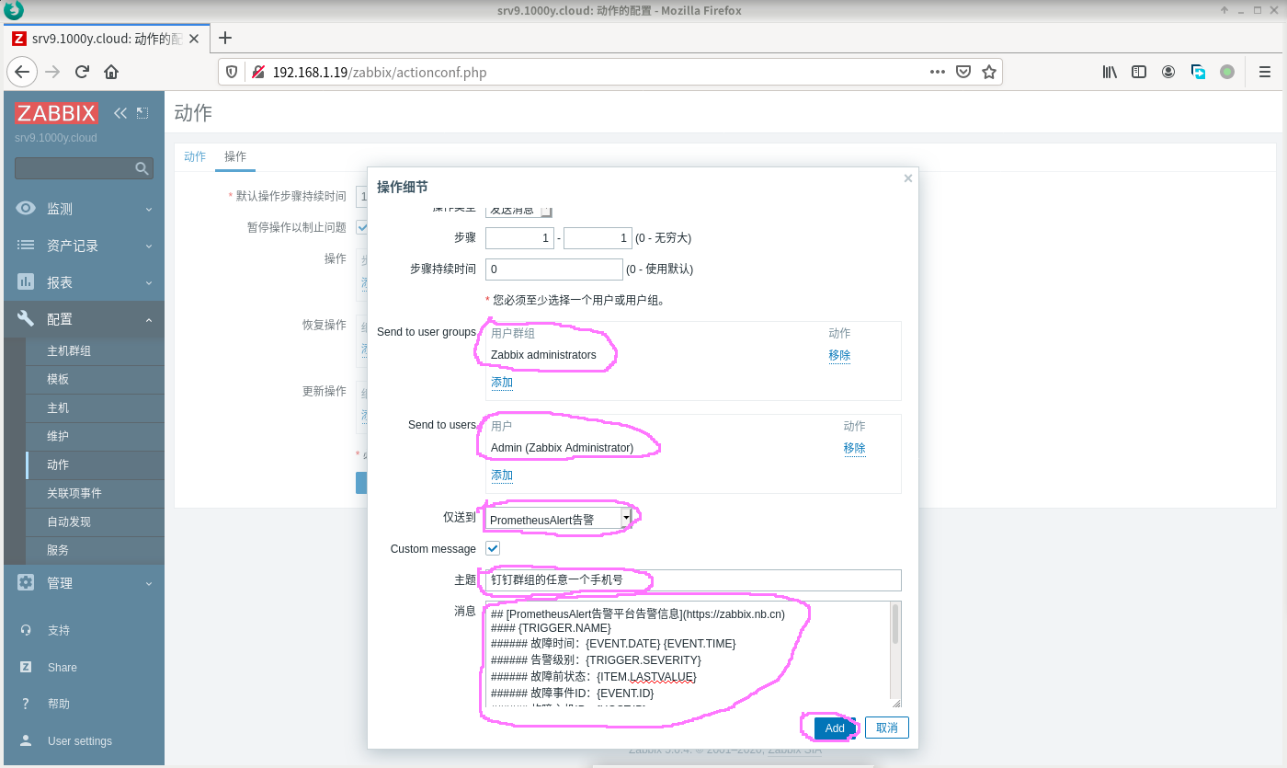Click the first 步骤 from field

[x=519, y=238]
